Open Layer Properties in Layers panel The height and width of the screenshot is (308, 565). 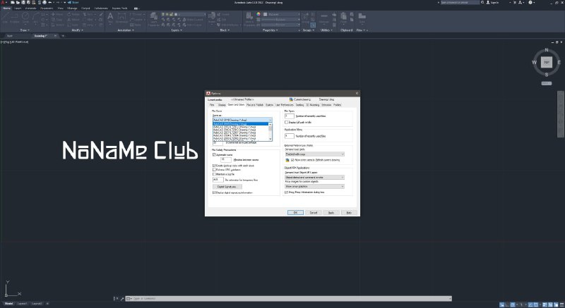[154, 19]
